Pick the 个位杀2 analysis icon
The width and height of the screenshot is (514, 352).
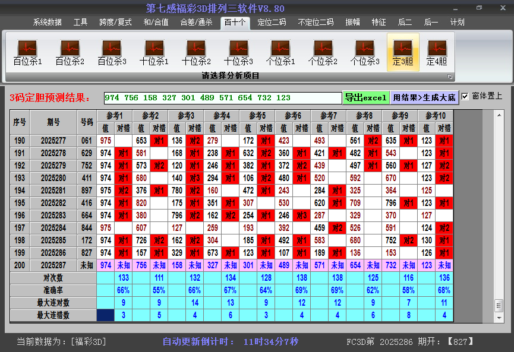[x=323, y=52]
